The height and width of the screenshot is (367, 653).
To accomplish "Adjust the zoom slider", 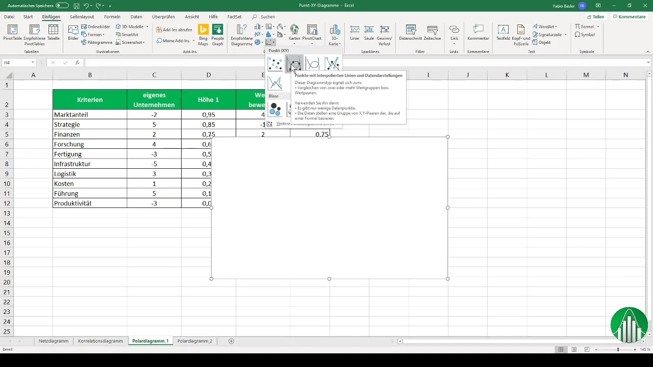I will 618,350.
